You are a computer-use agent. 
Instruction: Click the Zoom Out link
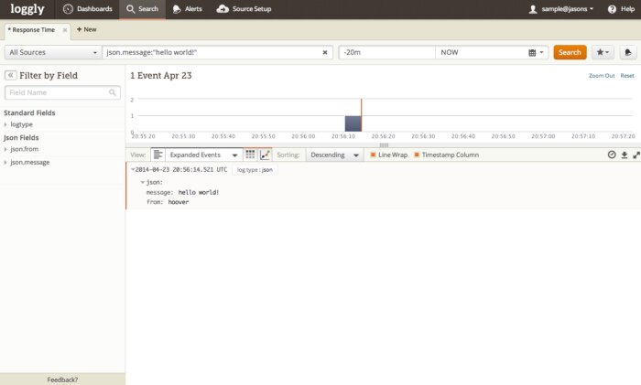click(602, 75)
